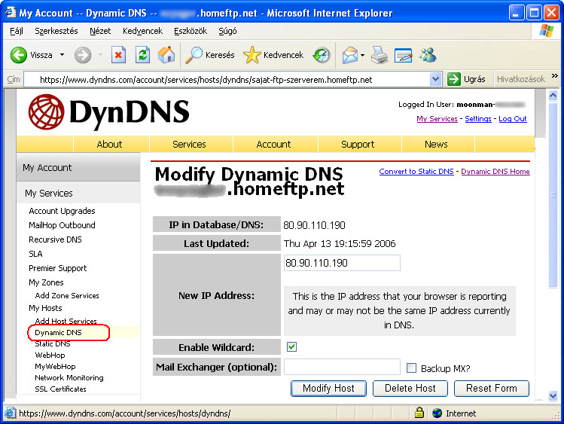Open the Kedvencek menu in menu bar
Viewport: 564px width, 424px height.
(x=143, y=31)
